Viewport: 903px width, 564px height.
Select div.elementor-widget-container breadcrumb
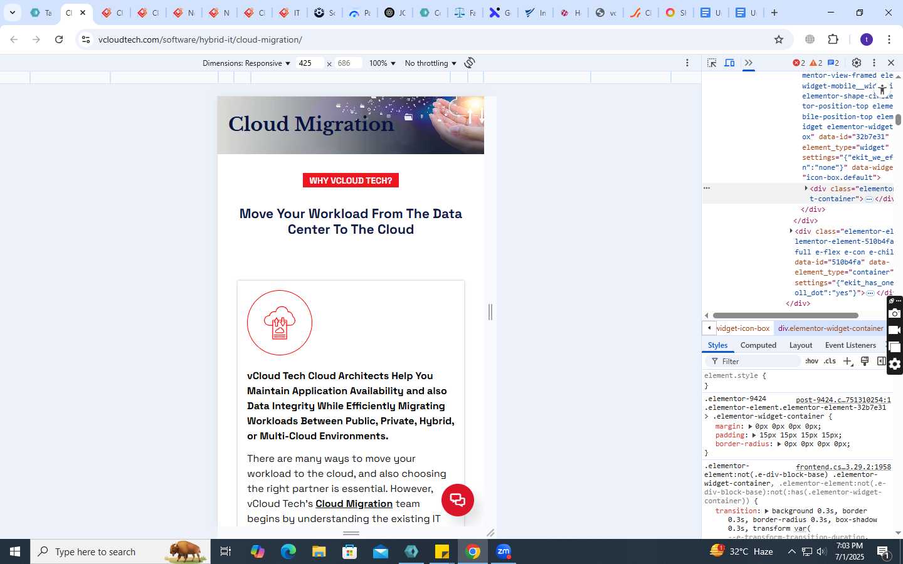coord(831,328)
